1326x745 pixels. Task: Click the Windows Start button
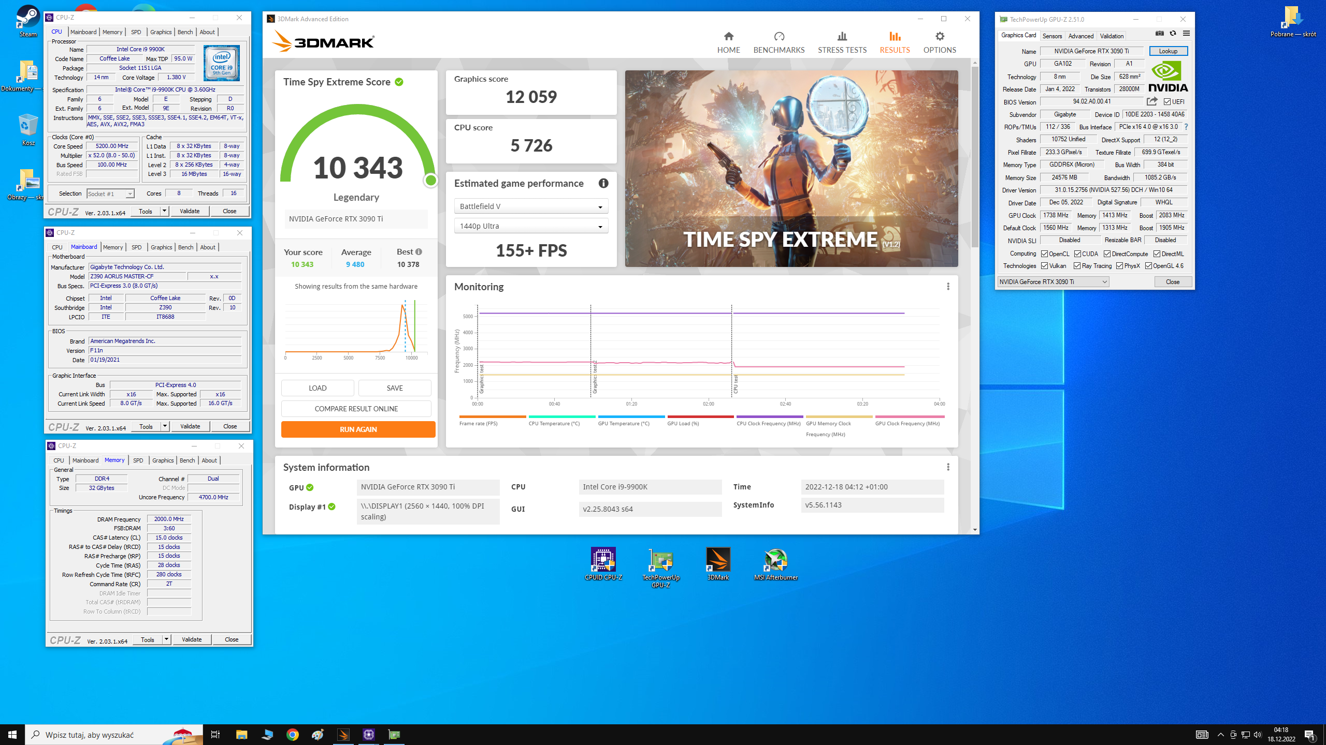pos(12,735)
